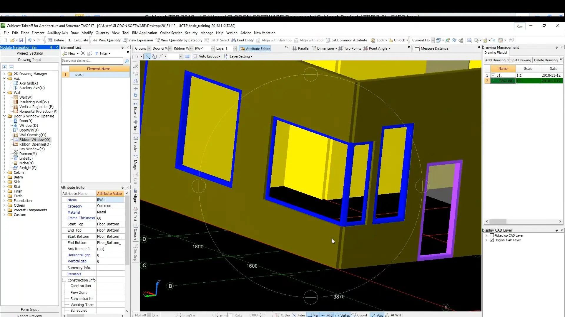
Task: Open the BIM Application menu
Action: 144,33
